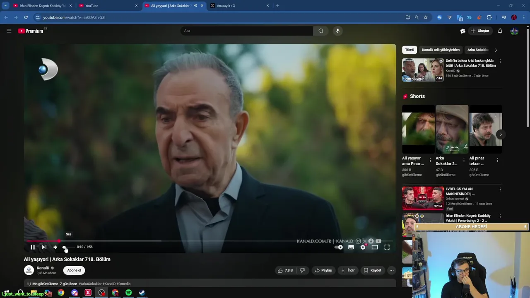Open options for 'Ali pınar tekrar' short
This screenshot has width=530, height=298.
[497, 160]
